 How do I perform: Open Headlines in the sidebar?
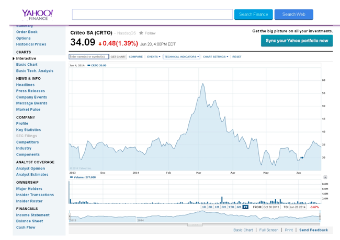point(26,85)
